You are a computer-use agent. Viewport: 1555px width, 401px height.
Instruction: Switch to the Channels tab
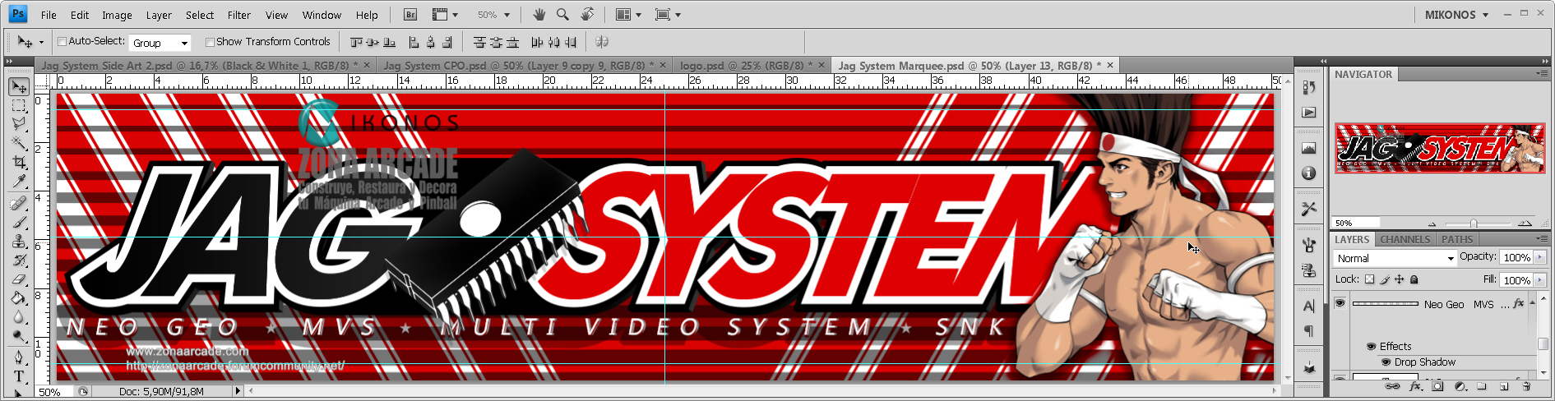1405,239
